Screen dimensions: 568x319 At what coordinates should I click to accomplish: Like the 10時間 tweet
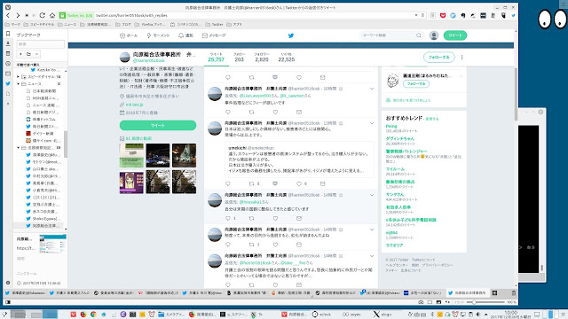pos(275,113)
